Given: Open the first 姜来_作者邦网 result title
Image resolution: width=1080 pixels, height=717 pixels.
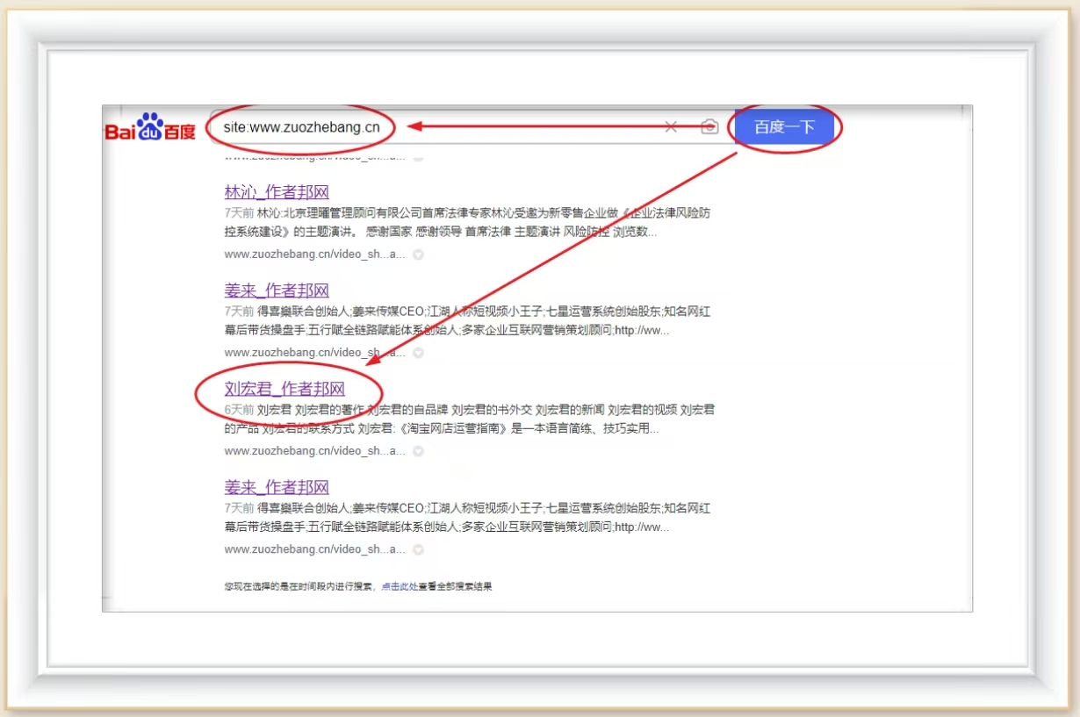Looking at the screenshot, I should point(277,290).
